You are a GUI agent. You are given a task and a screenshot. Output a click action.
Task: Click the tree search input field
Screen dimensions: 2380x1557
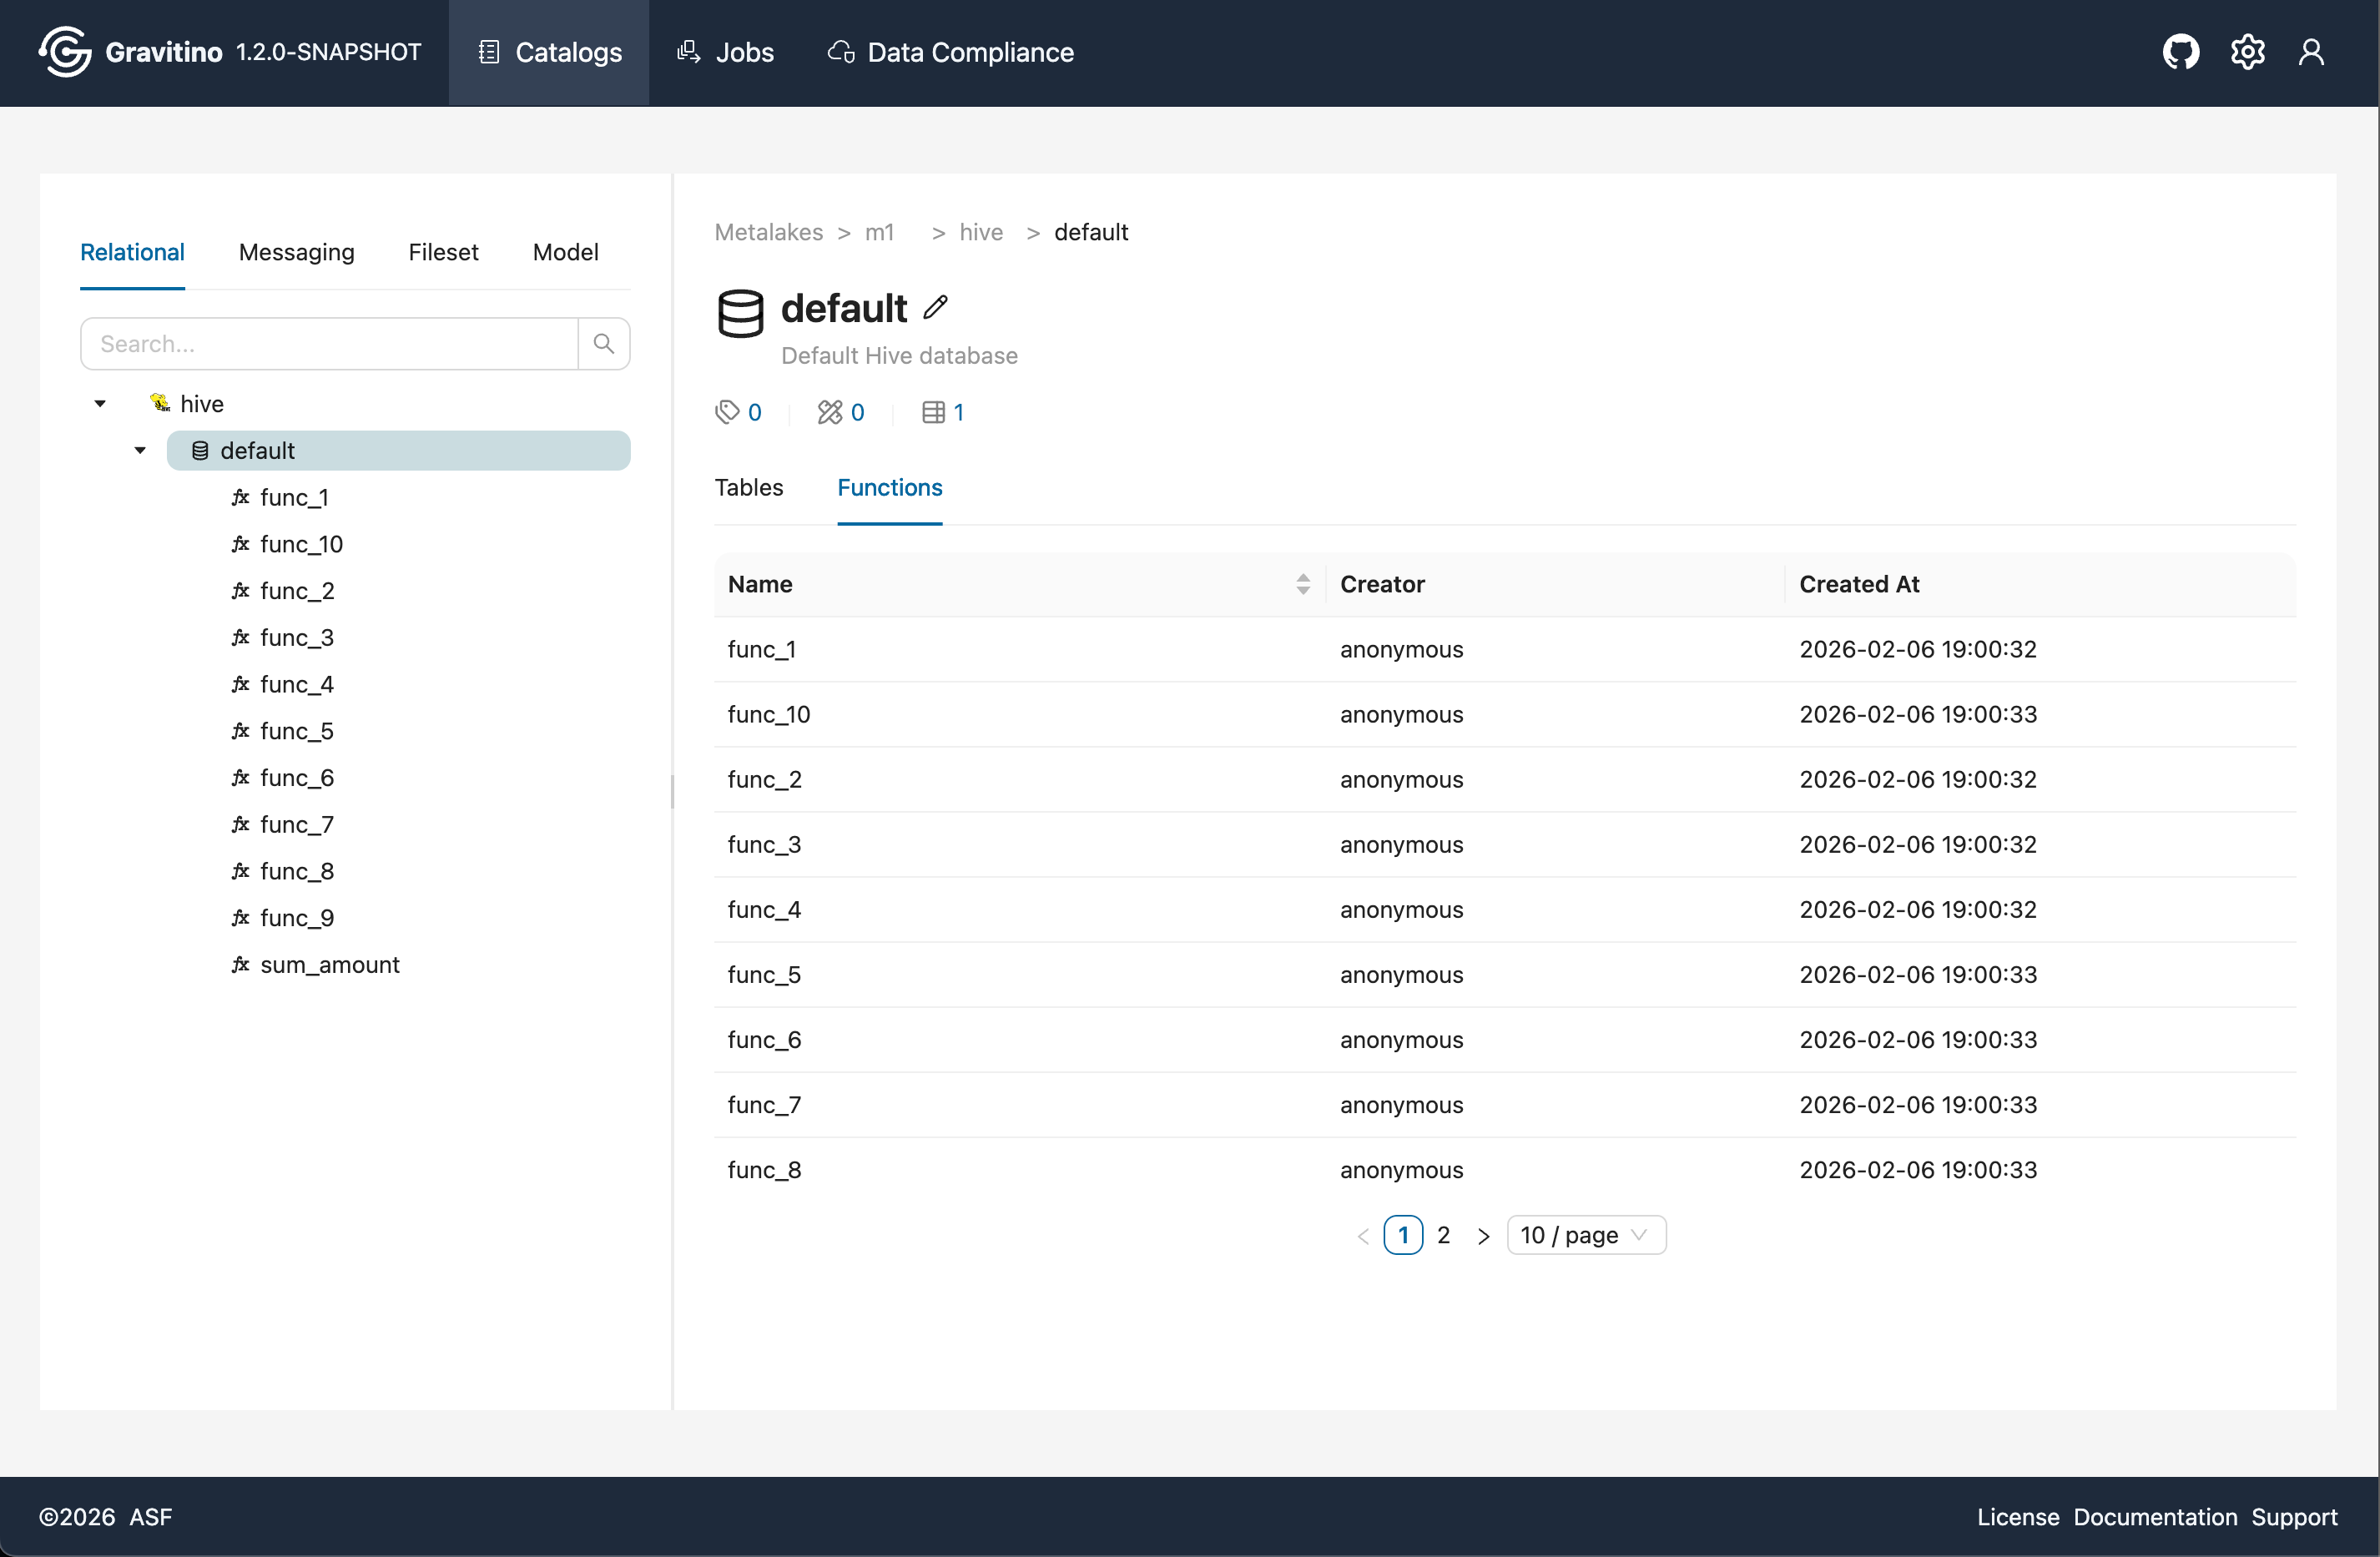click(x=330, y=344)
